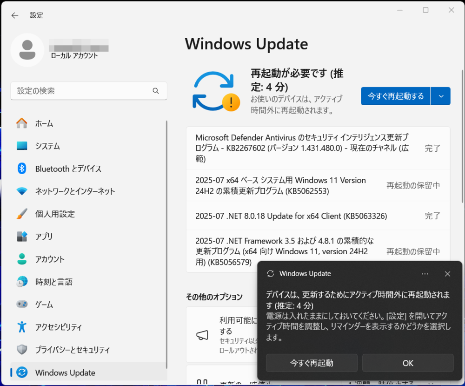Click the ゲーム controller icon
Screen dimensions: 465x386
(x=22, y=304)
